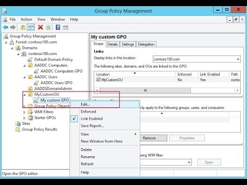The width and height of the screenshot is (247, 185).
Task: Click the Forward arrow toolbar icon
Action: coord(13,27)
